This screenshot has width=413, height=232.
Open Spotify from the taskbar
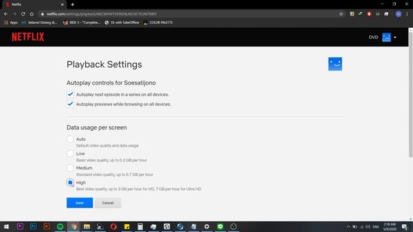point(60,226)
